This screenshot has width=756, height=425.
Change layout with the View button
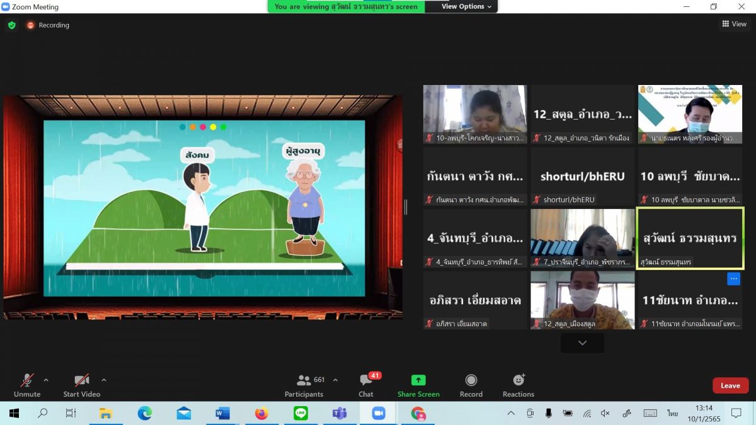pos(734,24)
